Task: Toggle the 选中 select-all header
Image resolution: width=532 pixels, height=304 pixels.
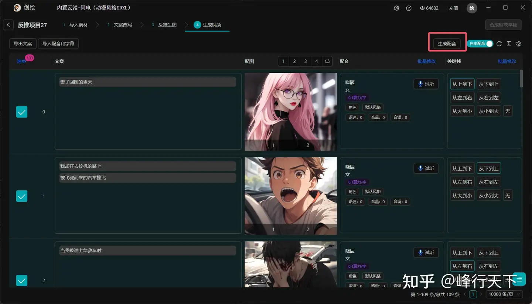Action: tap(21, 61)
